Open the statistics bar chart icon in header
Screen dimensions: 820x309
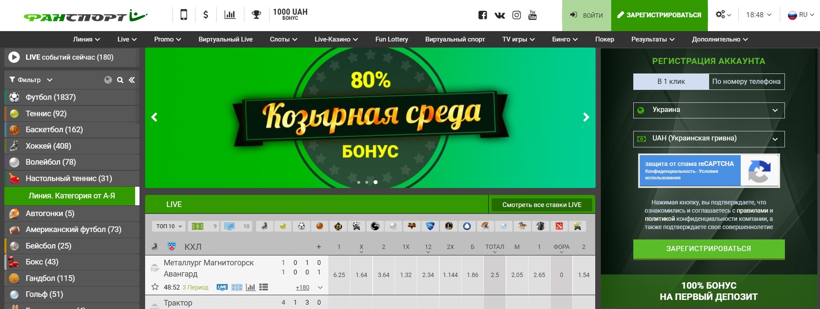pyautogui.click(x=230, y=15)
